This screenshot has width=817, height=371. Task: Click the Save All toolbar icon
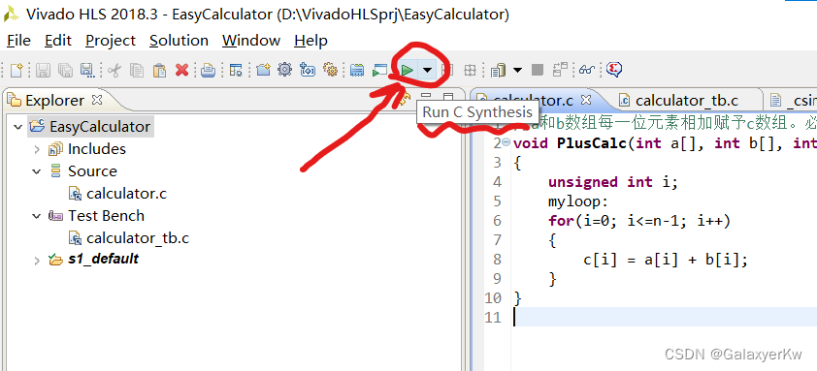pos(65,70)
